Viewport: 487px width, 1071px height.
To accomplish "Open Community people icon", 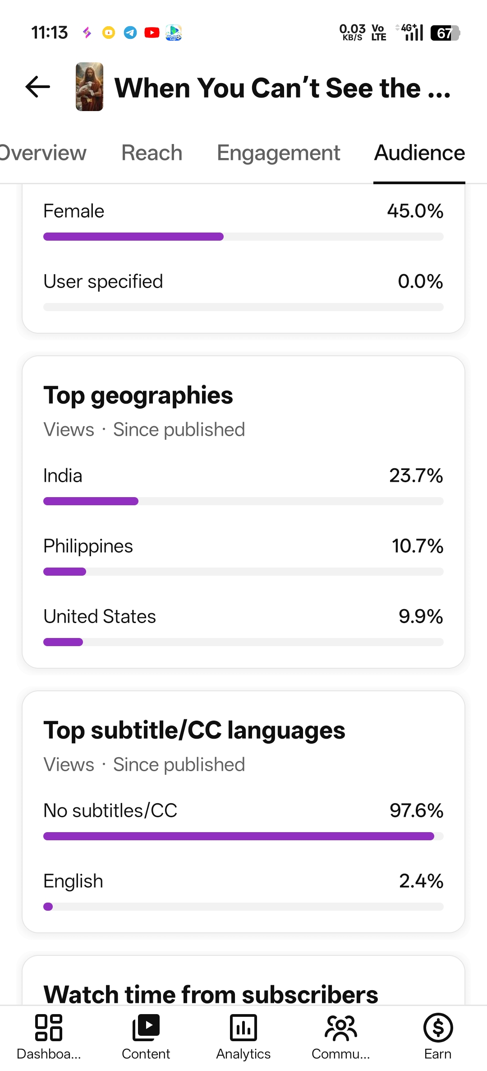I will pyautogui.click(x=341, y=1027).
